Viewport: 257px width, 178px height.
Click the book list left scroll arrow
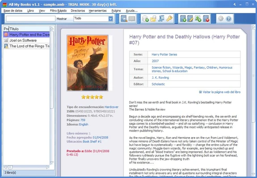pos(5,167)
